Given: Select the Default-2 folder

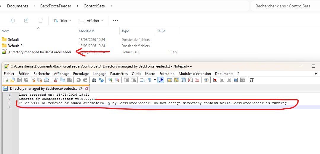Looking at the screenshot, I should (15, 46).
